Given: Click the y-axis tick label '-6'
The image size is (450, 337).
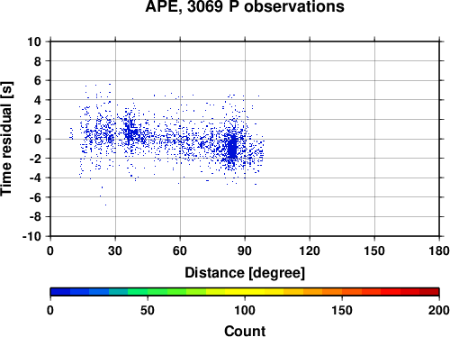Looking at the screenshot, I should tap(35, 197).
